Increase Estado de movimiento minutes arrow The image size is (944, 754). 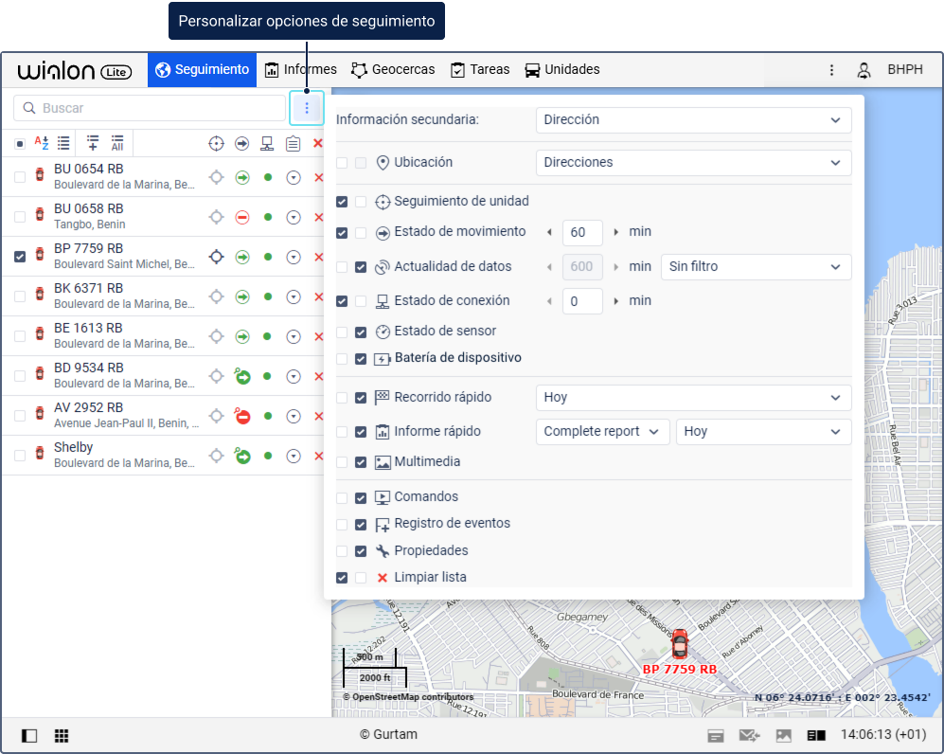click(615, 232)
